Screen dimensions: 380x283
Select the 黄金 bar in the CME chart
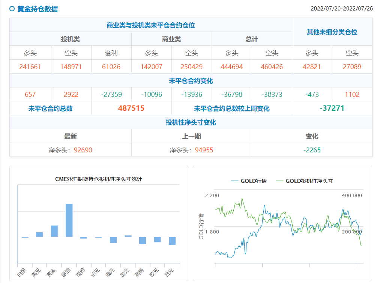54,231
